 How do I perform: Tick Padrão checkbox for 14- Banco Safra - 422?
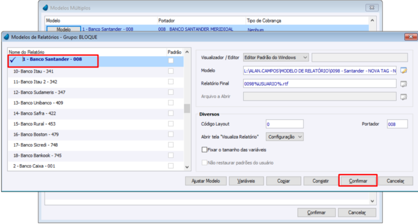coord(171,114)
